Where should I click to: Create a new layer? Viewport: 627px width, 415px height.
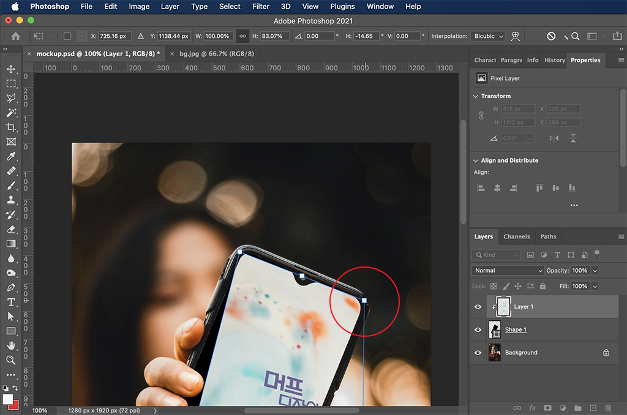pos(593,408)
